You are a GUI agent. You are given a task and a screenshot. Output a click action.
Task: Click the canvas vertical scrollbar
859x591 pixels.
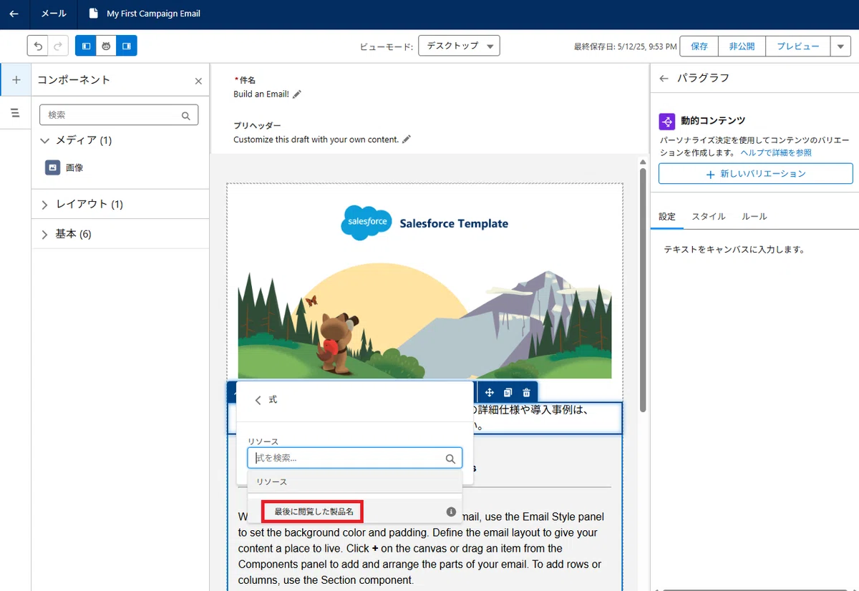click(643, 289)
